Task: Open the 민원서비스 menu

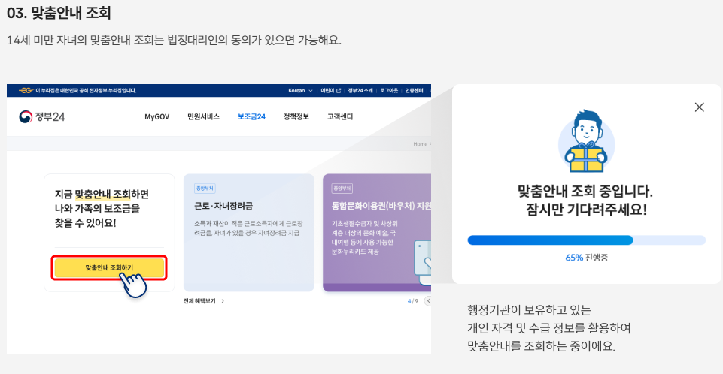Action: tap(203, 117)
